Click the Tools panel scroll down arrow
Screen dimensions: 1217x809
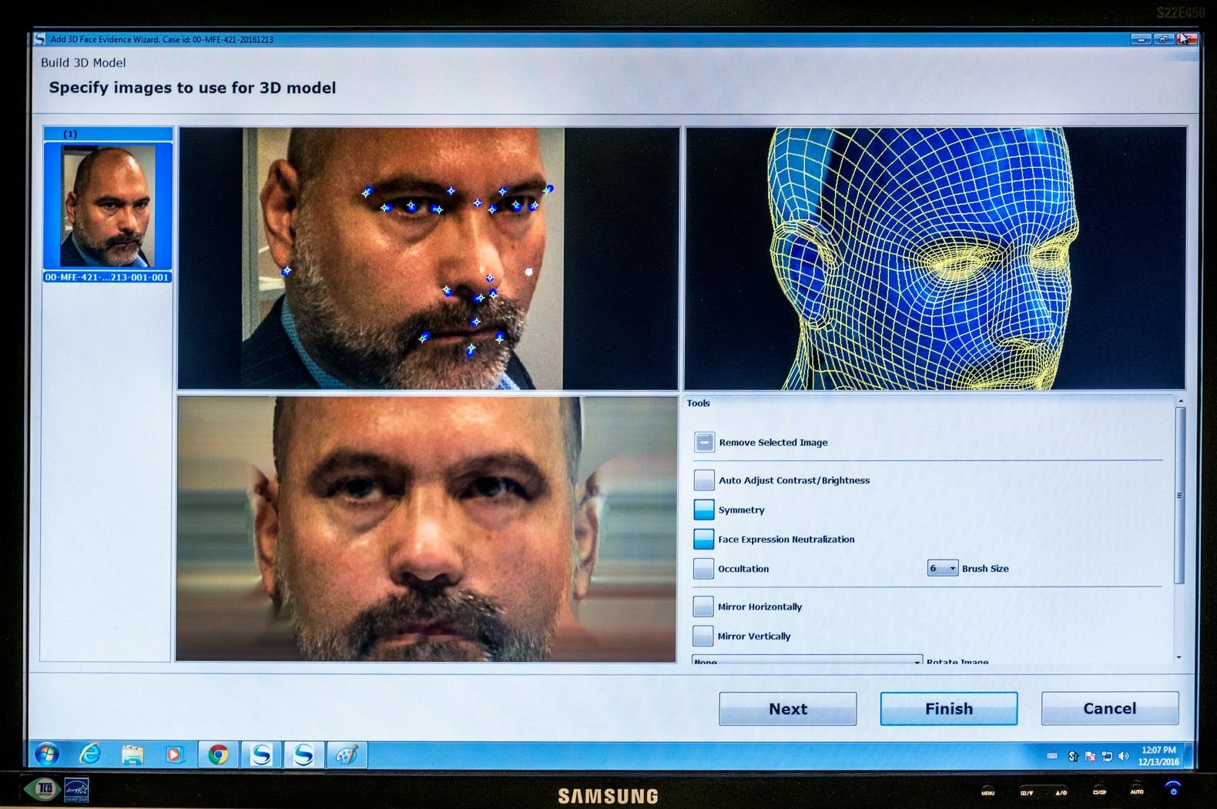1179,657
